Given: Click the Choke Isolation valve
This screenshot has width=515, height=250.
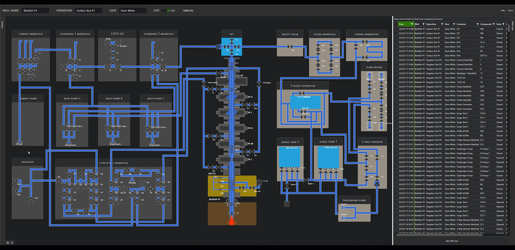Looking at the screenshot, I should (204, 84).
